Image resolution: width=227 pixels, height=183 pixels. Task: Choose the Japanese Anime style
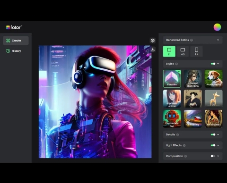click(172, 99)
